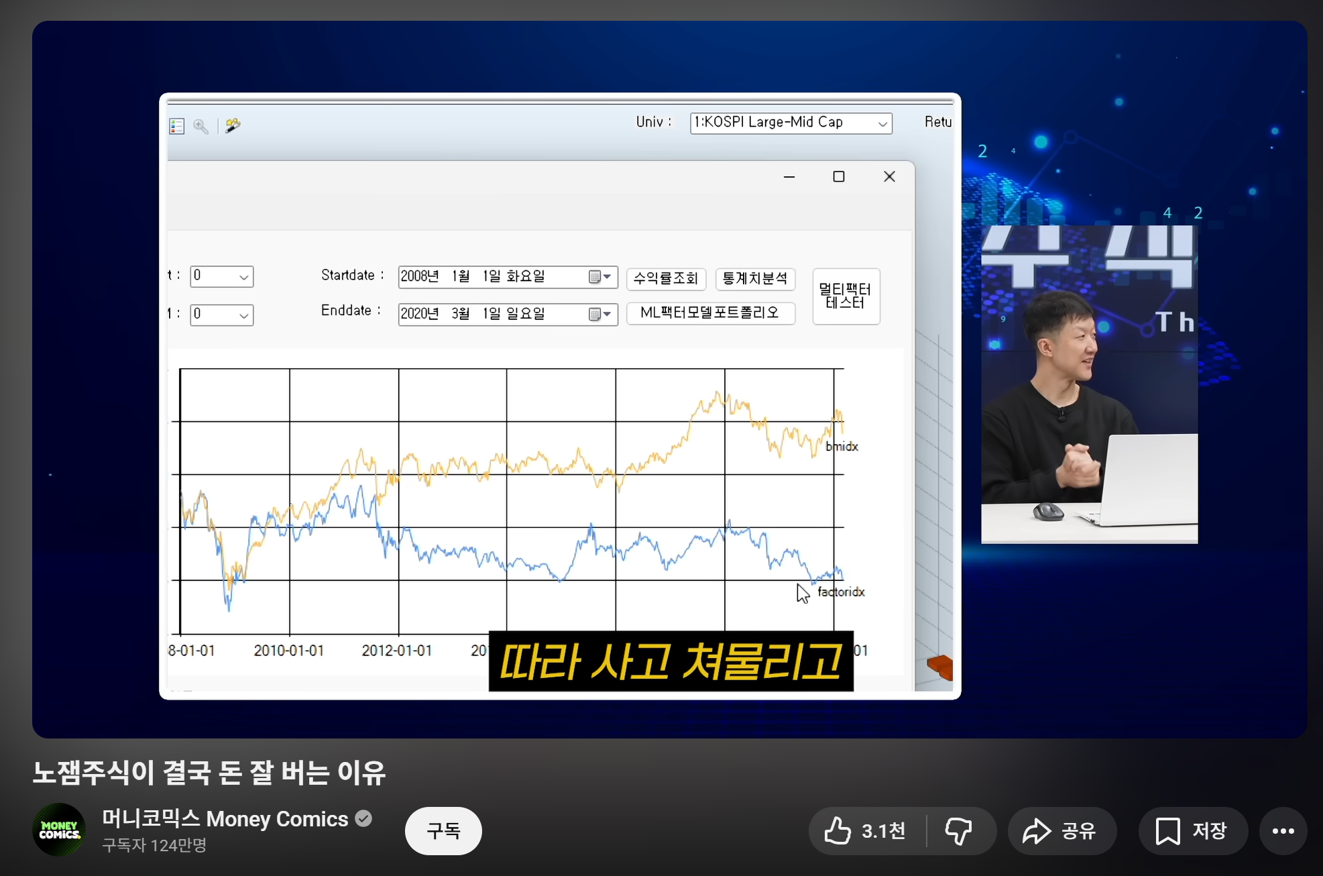
Task: Open the 머니코믹스 Money Comics channel name link
Action: point(225,819)
